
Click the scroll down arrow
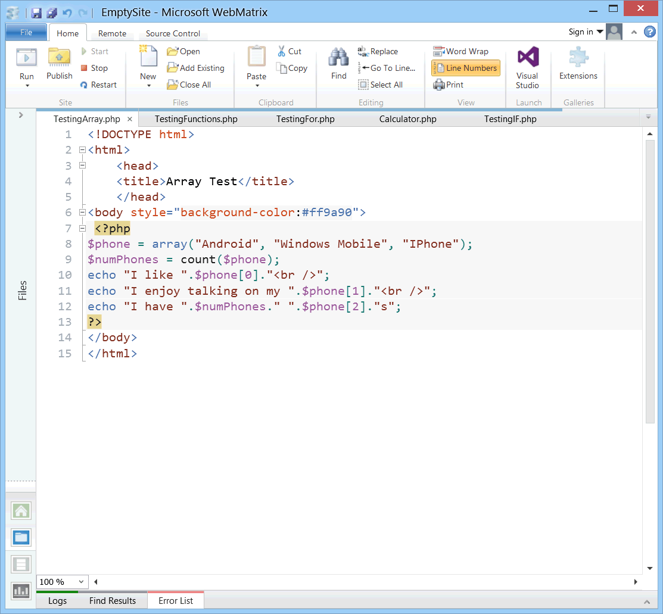[x=650, y=568]
